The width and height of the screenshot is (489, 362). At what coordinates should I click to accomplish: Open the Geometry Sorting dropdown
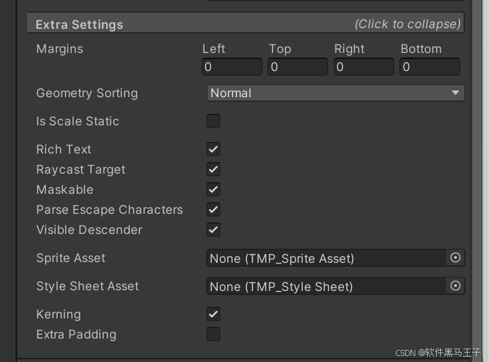[336, 93]
